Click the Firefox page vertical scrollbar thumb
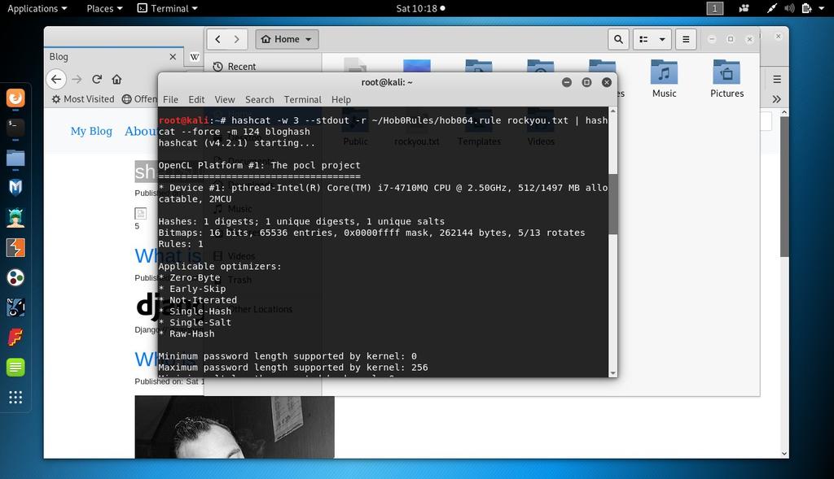The width and height of the screenshot is (834, 479). click(784, 187)
